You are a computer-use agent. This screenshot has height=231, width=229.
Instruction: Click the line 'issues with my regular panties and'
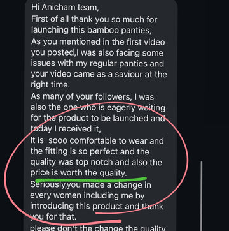coord(97,64)
